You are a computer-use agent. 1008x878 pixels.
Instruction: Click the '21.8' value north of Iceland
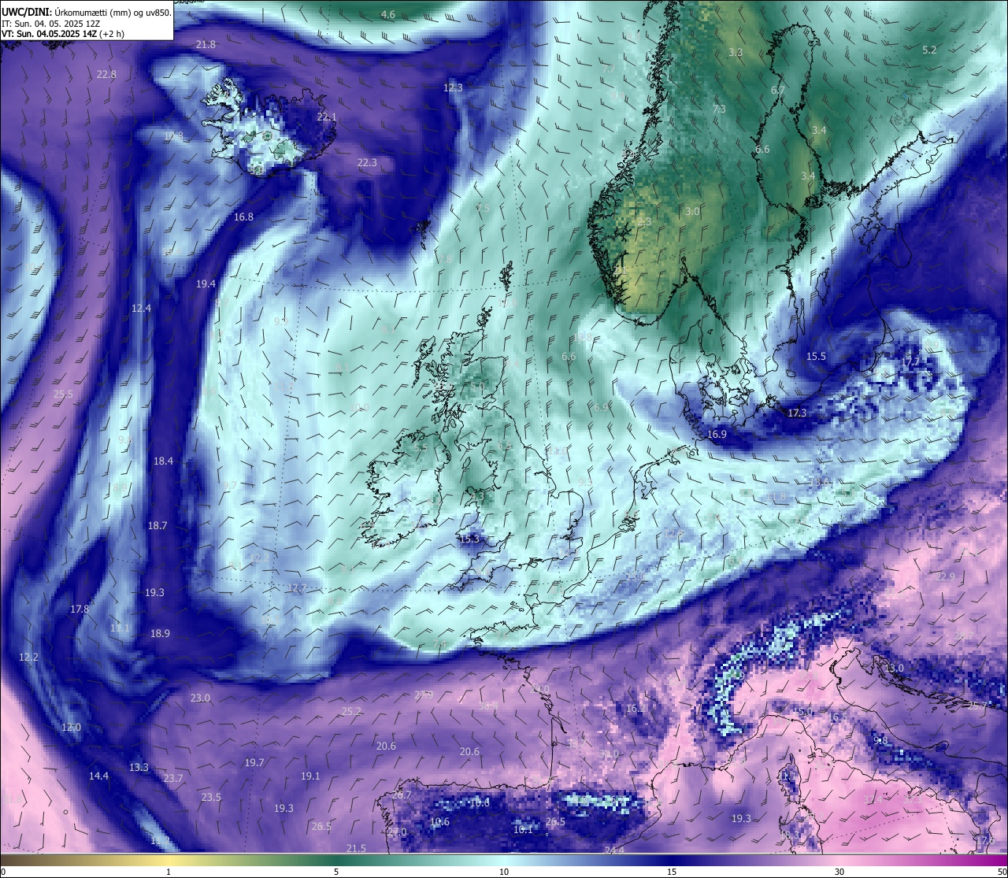click(x=206, y=45)
